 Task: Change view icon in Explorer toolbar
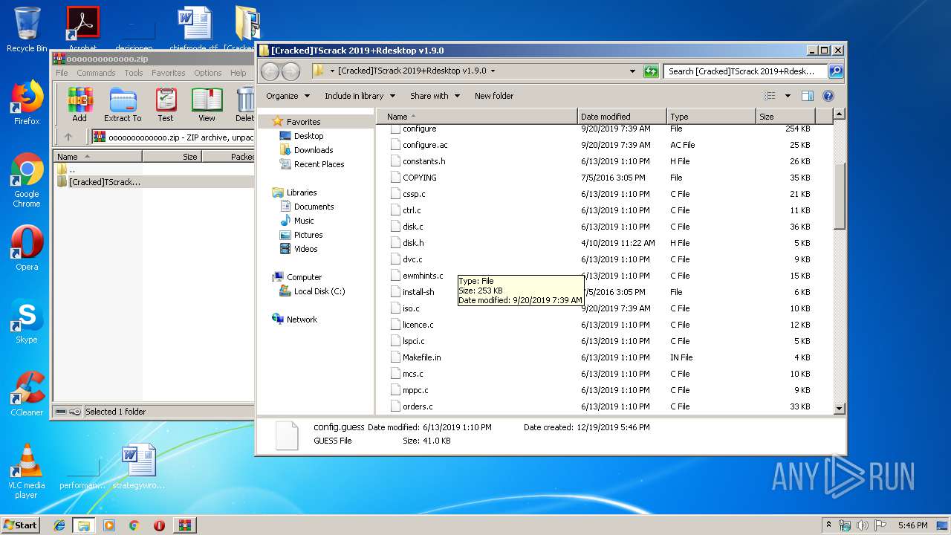[770, 96]
